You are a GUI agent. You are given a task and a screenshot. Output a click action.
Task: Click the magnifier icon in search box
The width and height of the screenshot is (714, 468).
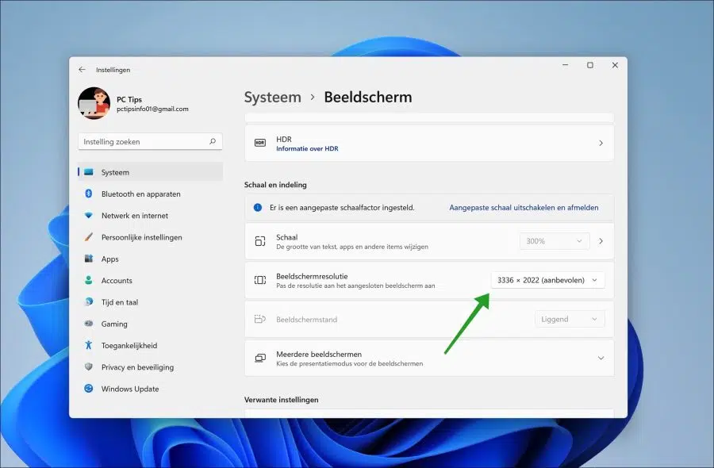[212, 141]
